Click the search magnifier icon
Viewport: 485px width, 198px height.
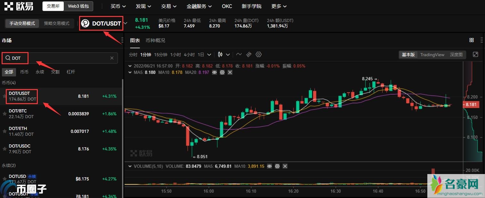7,58
